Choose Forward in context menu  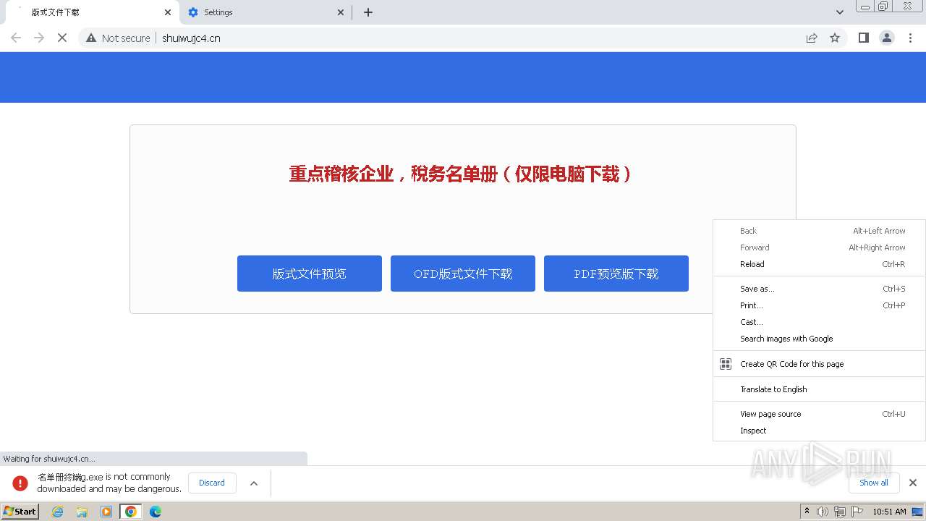pos(819,247)
